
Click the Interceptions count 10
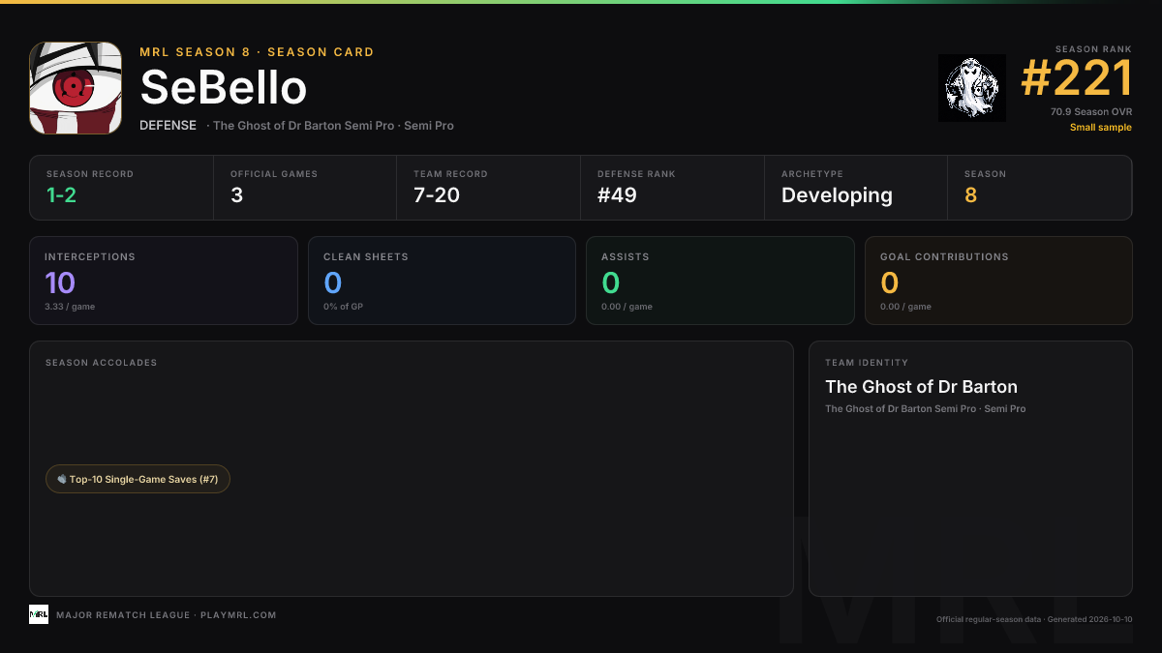pyautogui.click(x=60, y=282)
